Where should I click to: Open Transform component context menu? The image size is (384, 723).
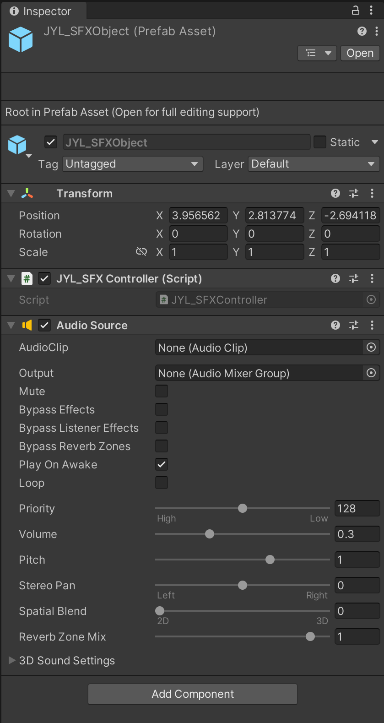click(372, 193)
